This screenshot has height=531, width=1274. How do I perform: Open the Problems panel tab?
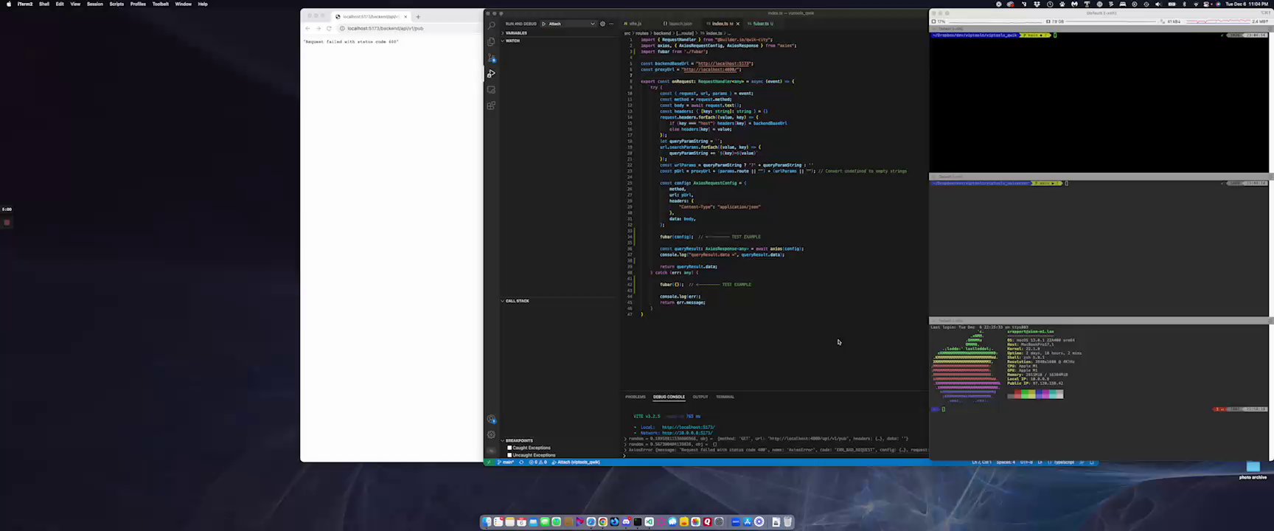[635, 397]
